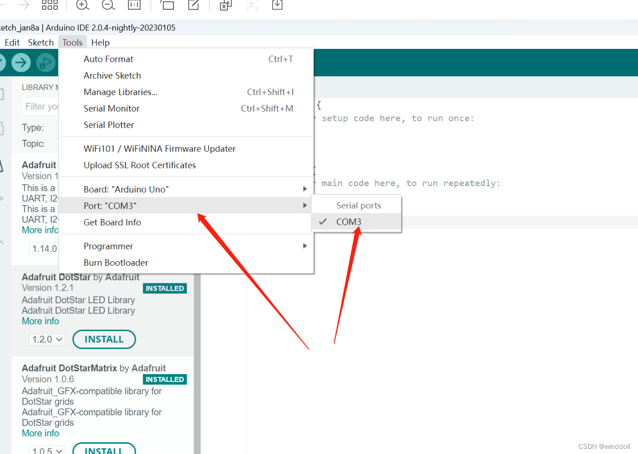Viewport: 638px width, 454px height.
Task: Launch Serial Monitor from Tools menu
Action: [186, 108]
